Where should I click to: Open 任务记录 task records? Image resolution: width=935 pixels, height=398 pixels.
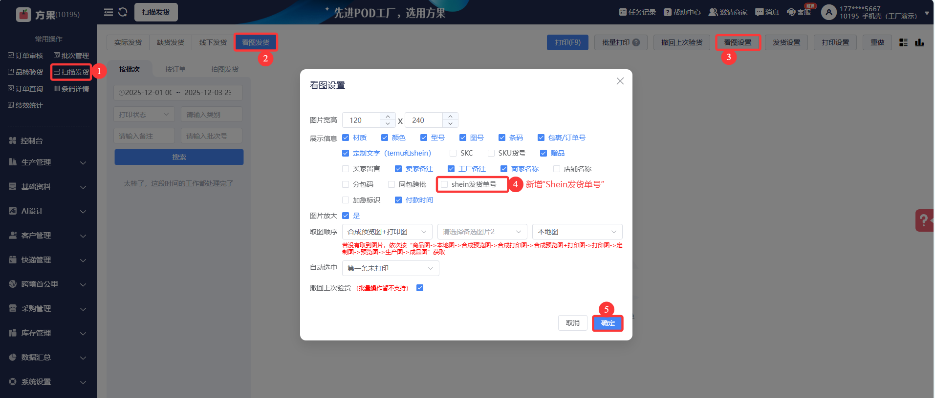tap(637, 12)
